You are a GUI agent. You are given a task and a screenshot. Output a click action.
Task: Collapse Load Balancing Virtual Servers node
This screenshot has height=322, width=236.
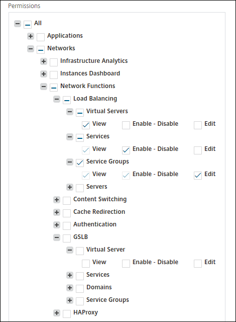pyautogui.click(x=70, y=112)
